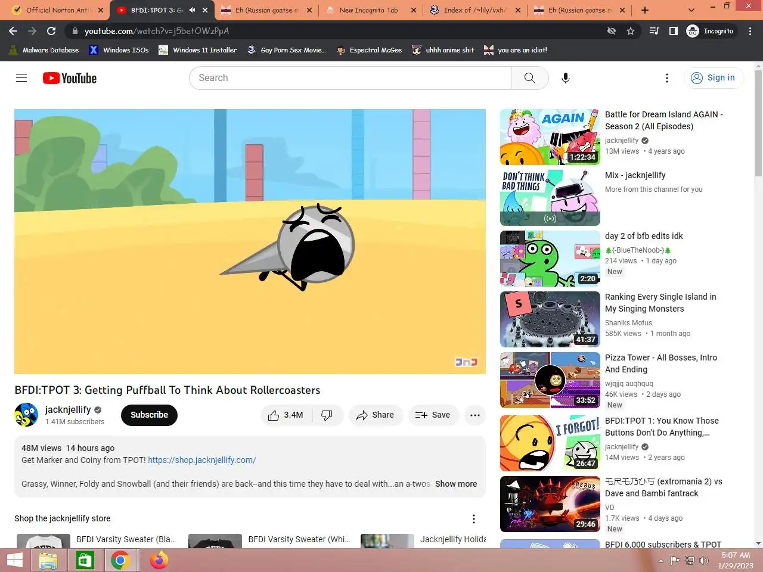Focus the YouTube Search field
This screenshot has width=763, height=572.
point(350,78)
